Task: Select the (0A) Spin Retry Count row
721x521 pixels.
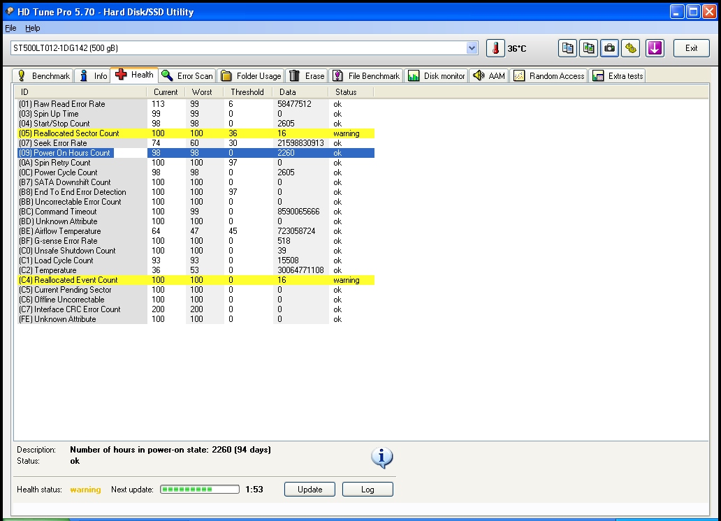Action: point(196,163)
